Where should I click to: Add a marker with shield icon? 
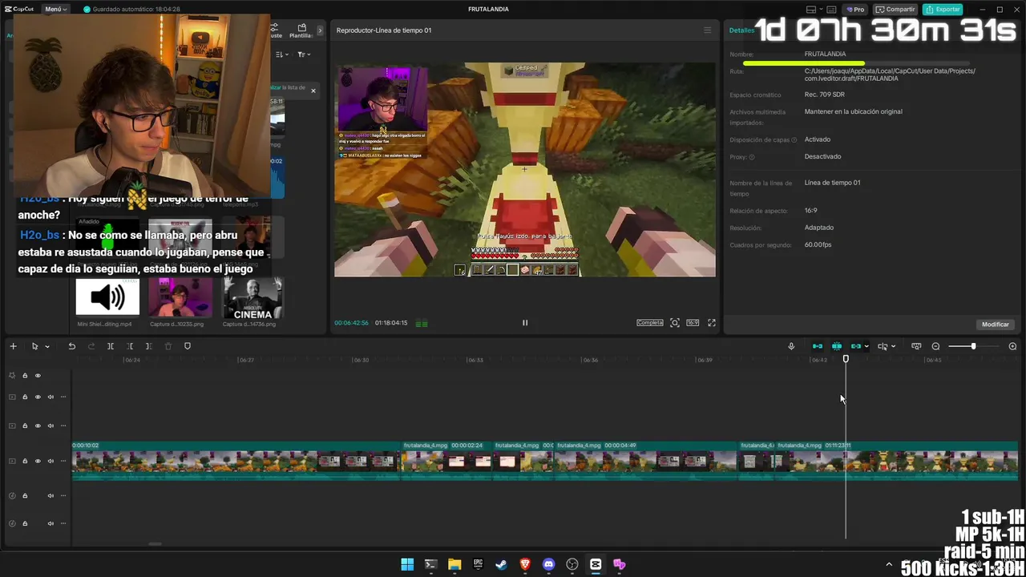pos(188,346)
